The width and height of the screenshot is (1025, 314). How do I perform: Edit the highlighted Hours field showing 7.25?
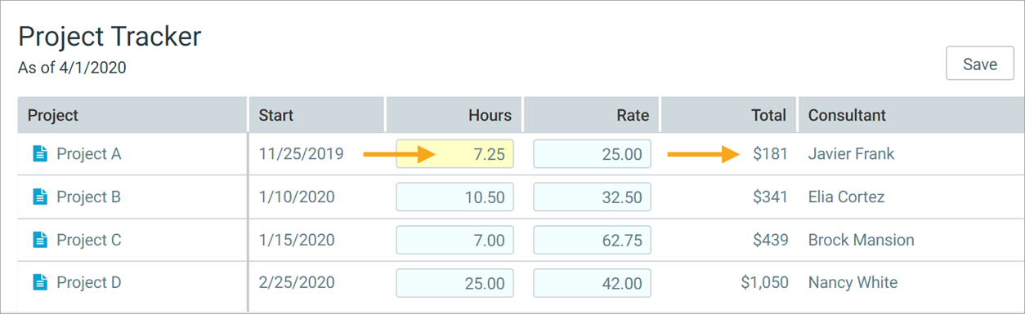[455, 153]
